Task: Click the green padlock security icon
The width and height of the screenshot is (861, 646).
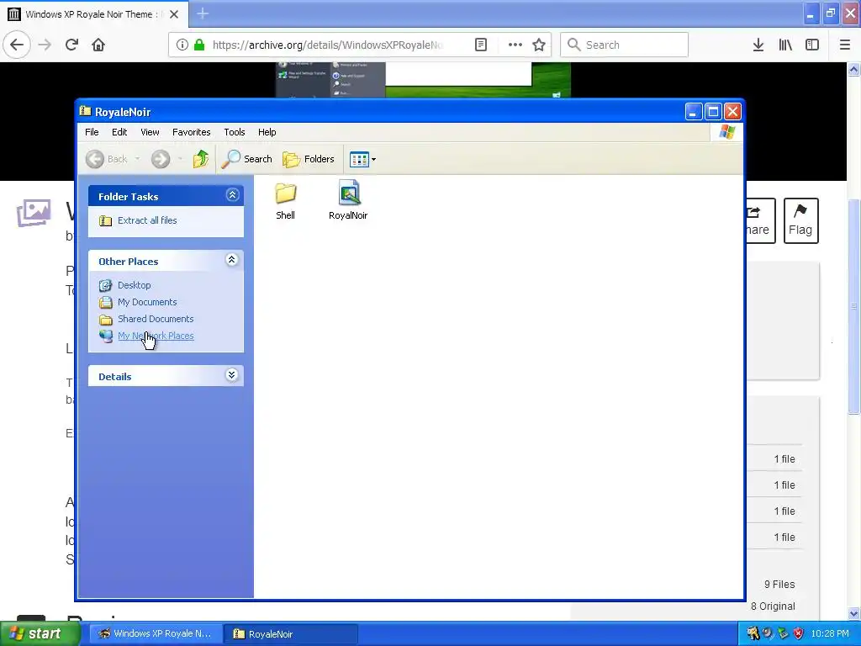Action: tap(199, 45)
